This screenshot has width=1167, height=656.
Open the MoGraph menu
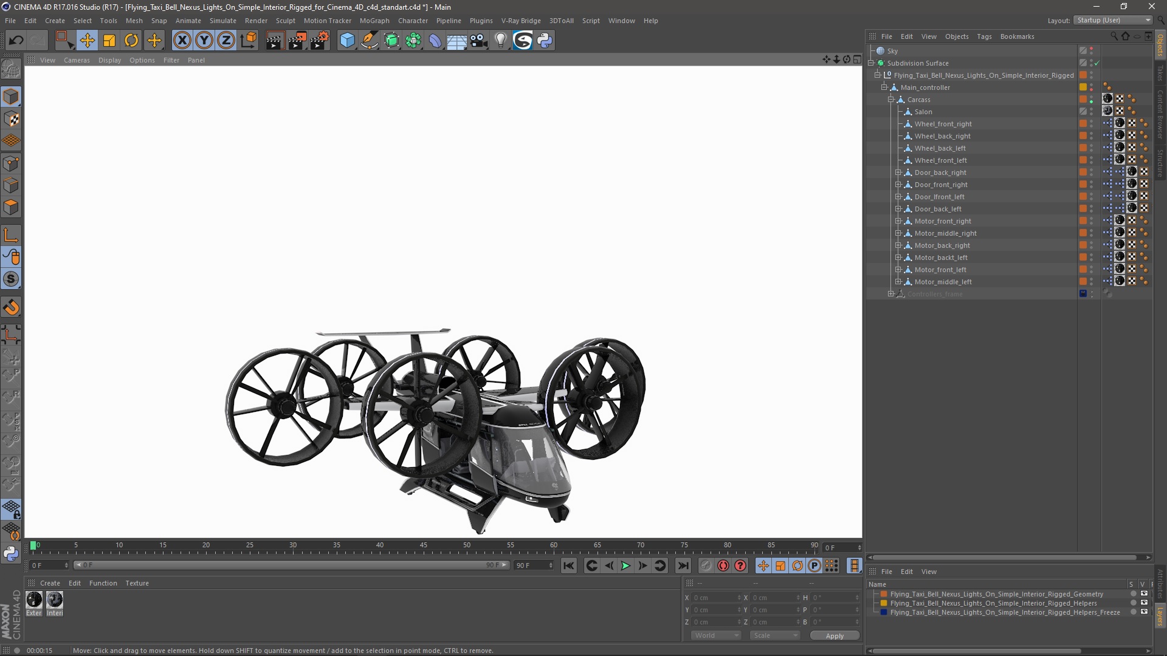[374, 21]
